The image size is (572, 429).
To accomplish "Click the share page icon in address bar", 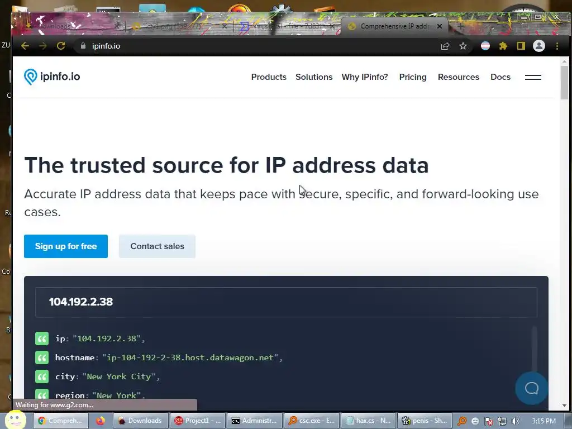I will 445,46.
